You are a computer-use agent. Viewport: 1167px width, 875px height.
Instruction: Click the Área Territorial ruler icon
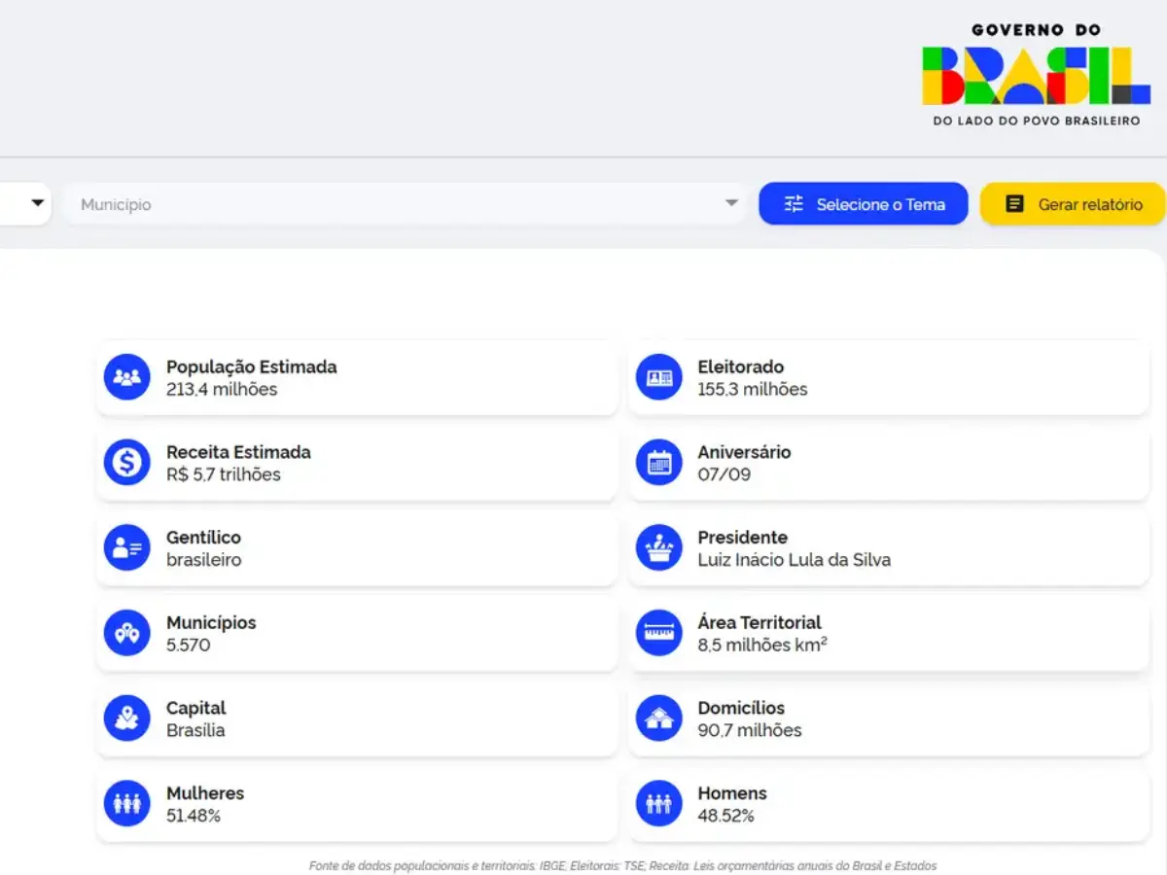coord(659,633)
